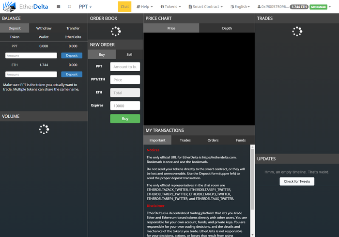This screenshot has width=339, height=237.
Task: Click the red Notices heading
Action: click(153, 150)
